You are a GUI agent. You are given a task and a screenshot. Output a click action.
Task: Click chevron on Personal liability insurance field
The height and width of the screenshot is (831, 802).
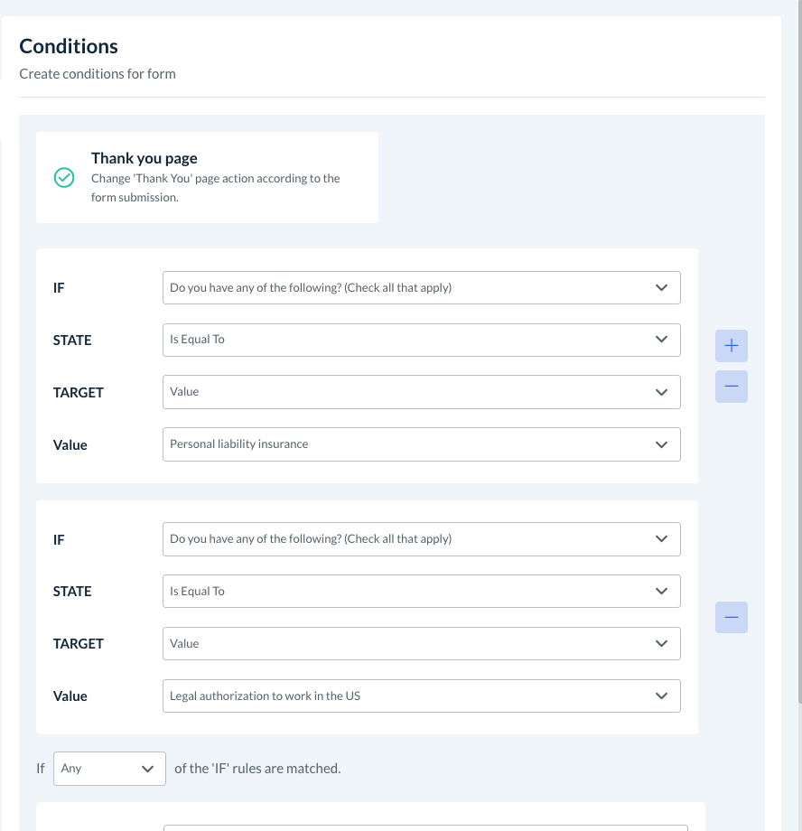pyautogui.click(x=661, y=444)
